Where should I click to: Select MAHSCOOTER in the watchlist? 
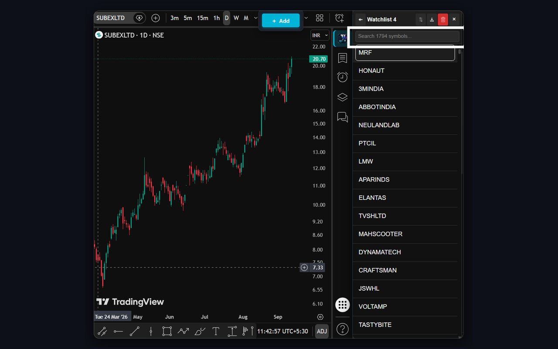pyautogui.click(x=405, y=234)
